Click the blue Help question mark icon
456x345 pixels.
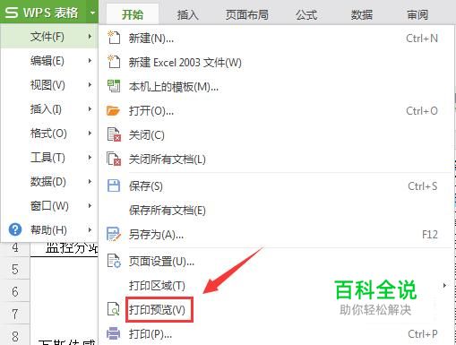15,229
